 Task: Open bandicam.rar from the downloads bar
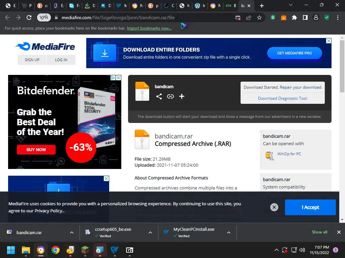[29, 232]
